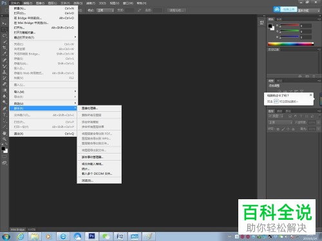Open the layer filter type dropdown
This screenshot has width=322, height=241.
point(276,116)
